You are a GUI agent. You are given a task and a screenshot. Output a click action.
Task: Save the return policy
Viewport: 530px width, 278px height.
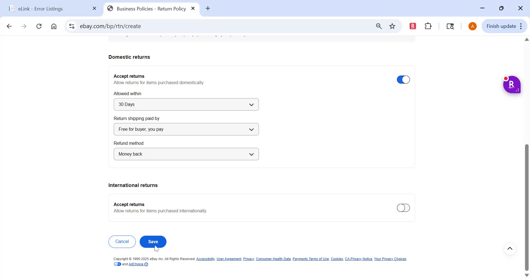coord(153,242)
